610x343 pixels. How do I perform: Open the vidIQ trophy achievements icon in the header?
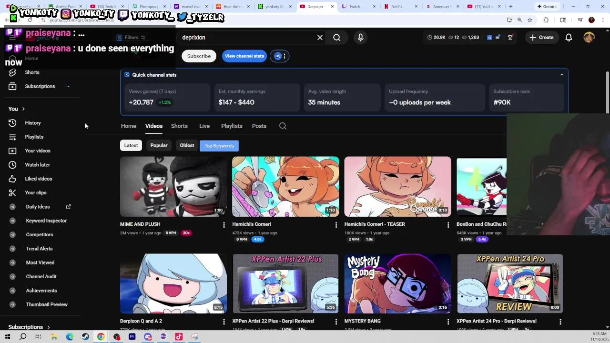coord(510,38)
